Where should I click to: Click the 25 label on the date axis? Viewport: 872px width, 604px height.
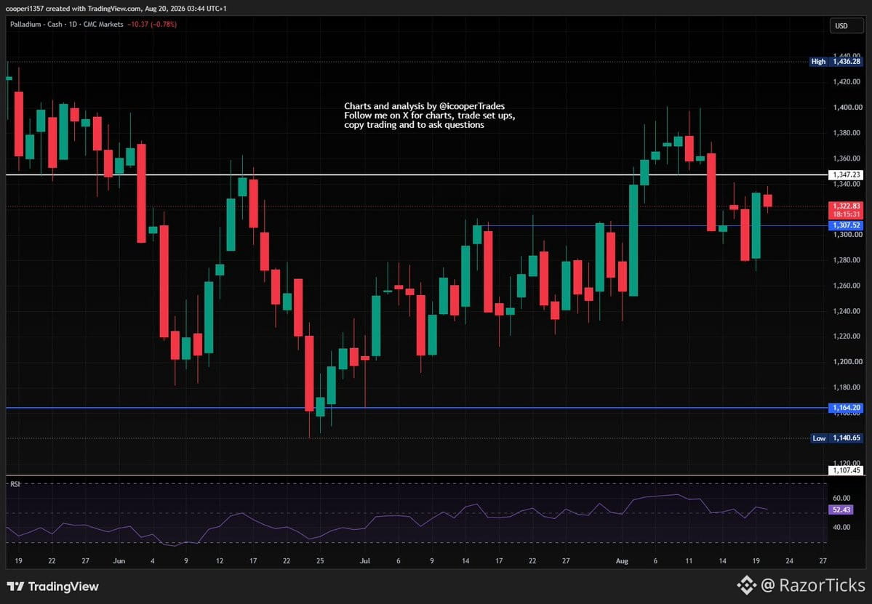320,561
